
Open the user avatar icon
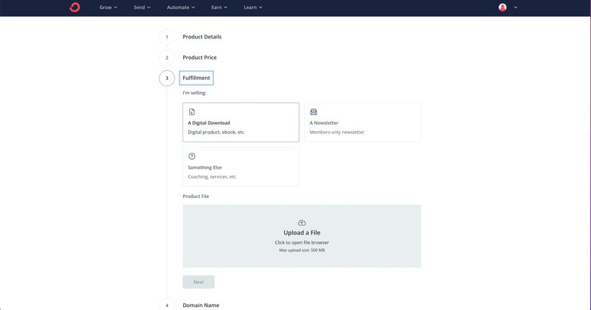(502, 7)
